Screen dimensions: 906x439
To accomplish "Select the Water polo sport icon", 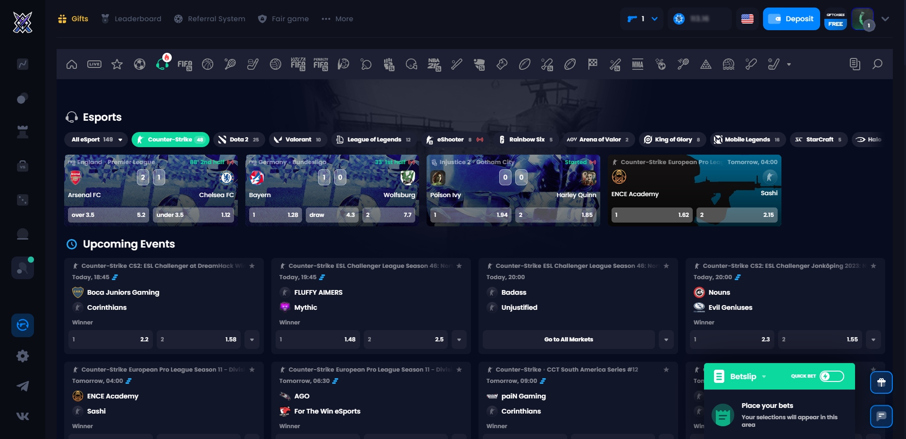I will (729, 64).
